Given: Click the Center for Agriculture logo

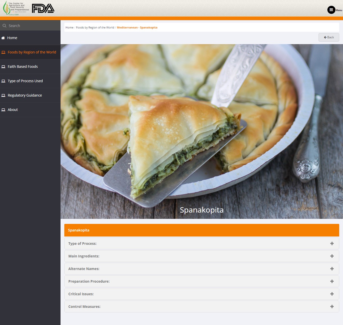Looking at the screenshot, I should coord(16,8).
